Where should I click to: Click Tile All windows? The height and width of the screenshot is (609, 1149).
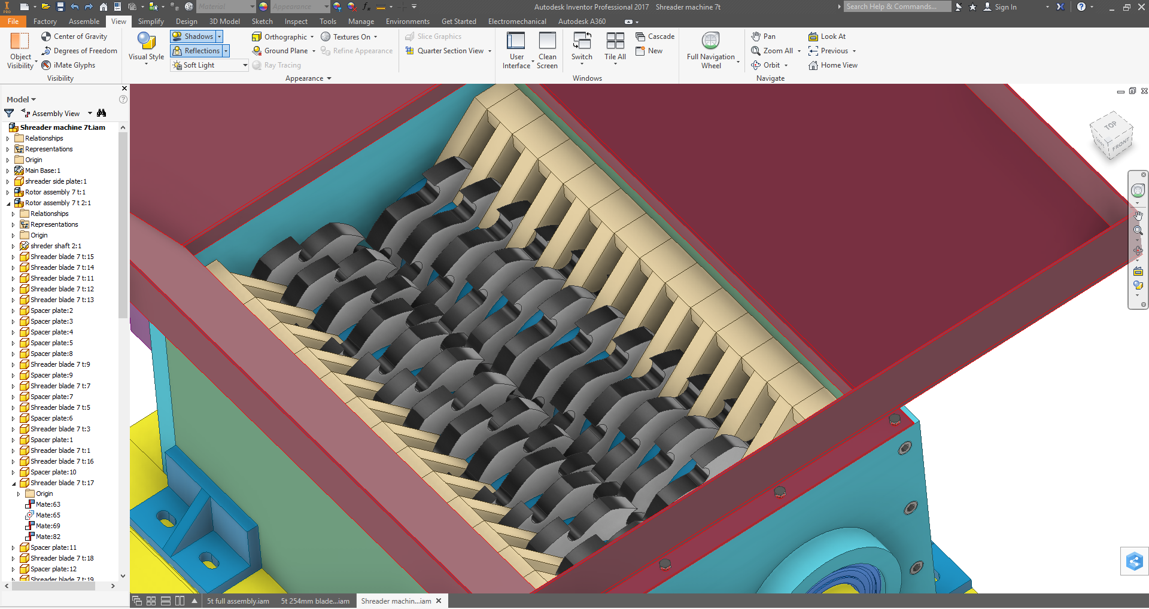615,48
